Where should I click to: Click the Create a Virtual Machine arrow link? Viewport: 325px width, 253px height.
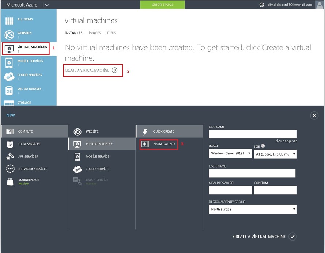tap(114, 70)
